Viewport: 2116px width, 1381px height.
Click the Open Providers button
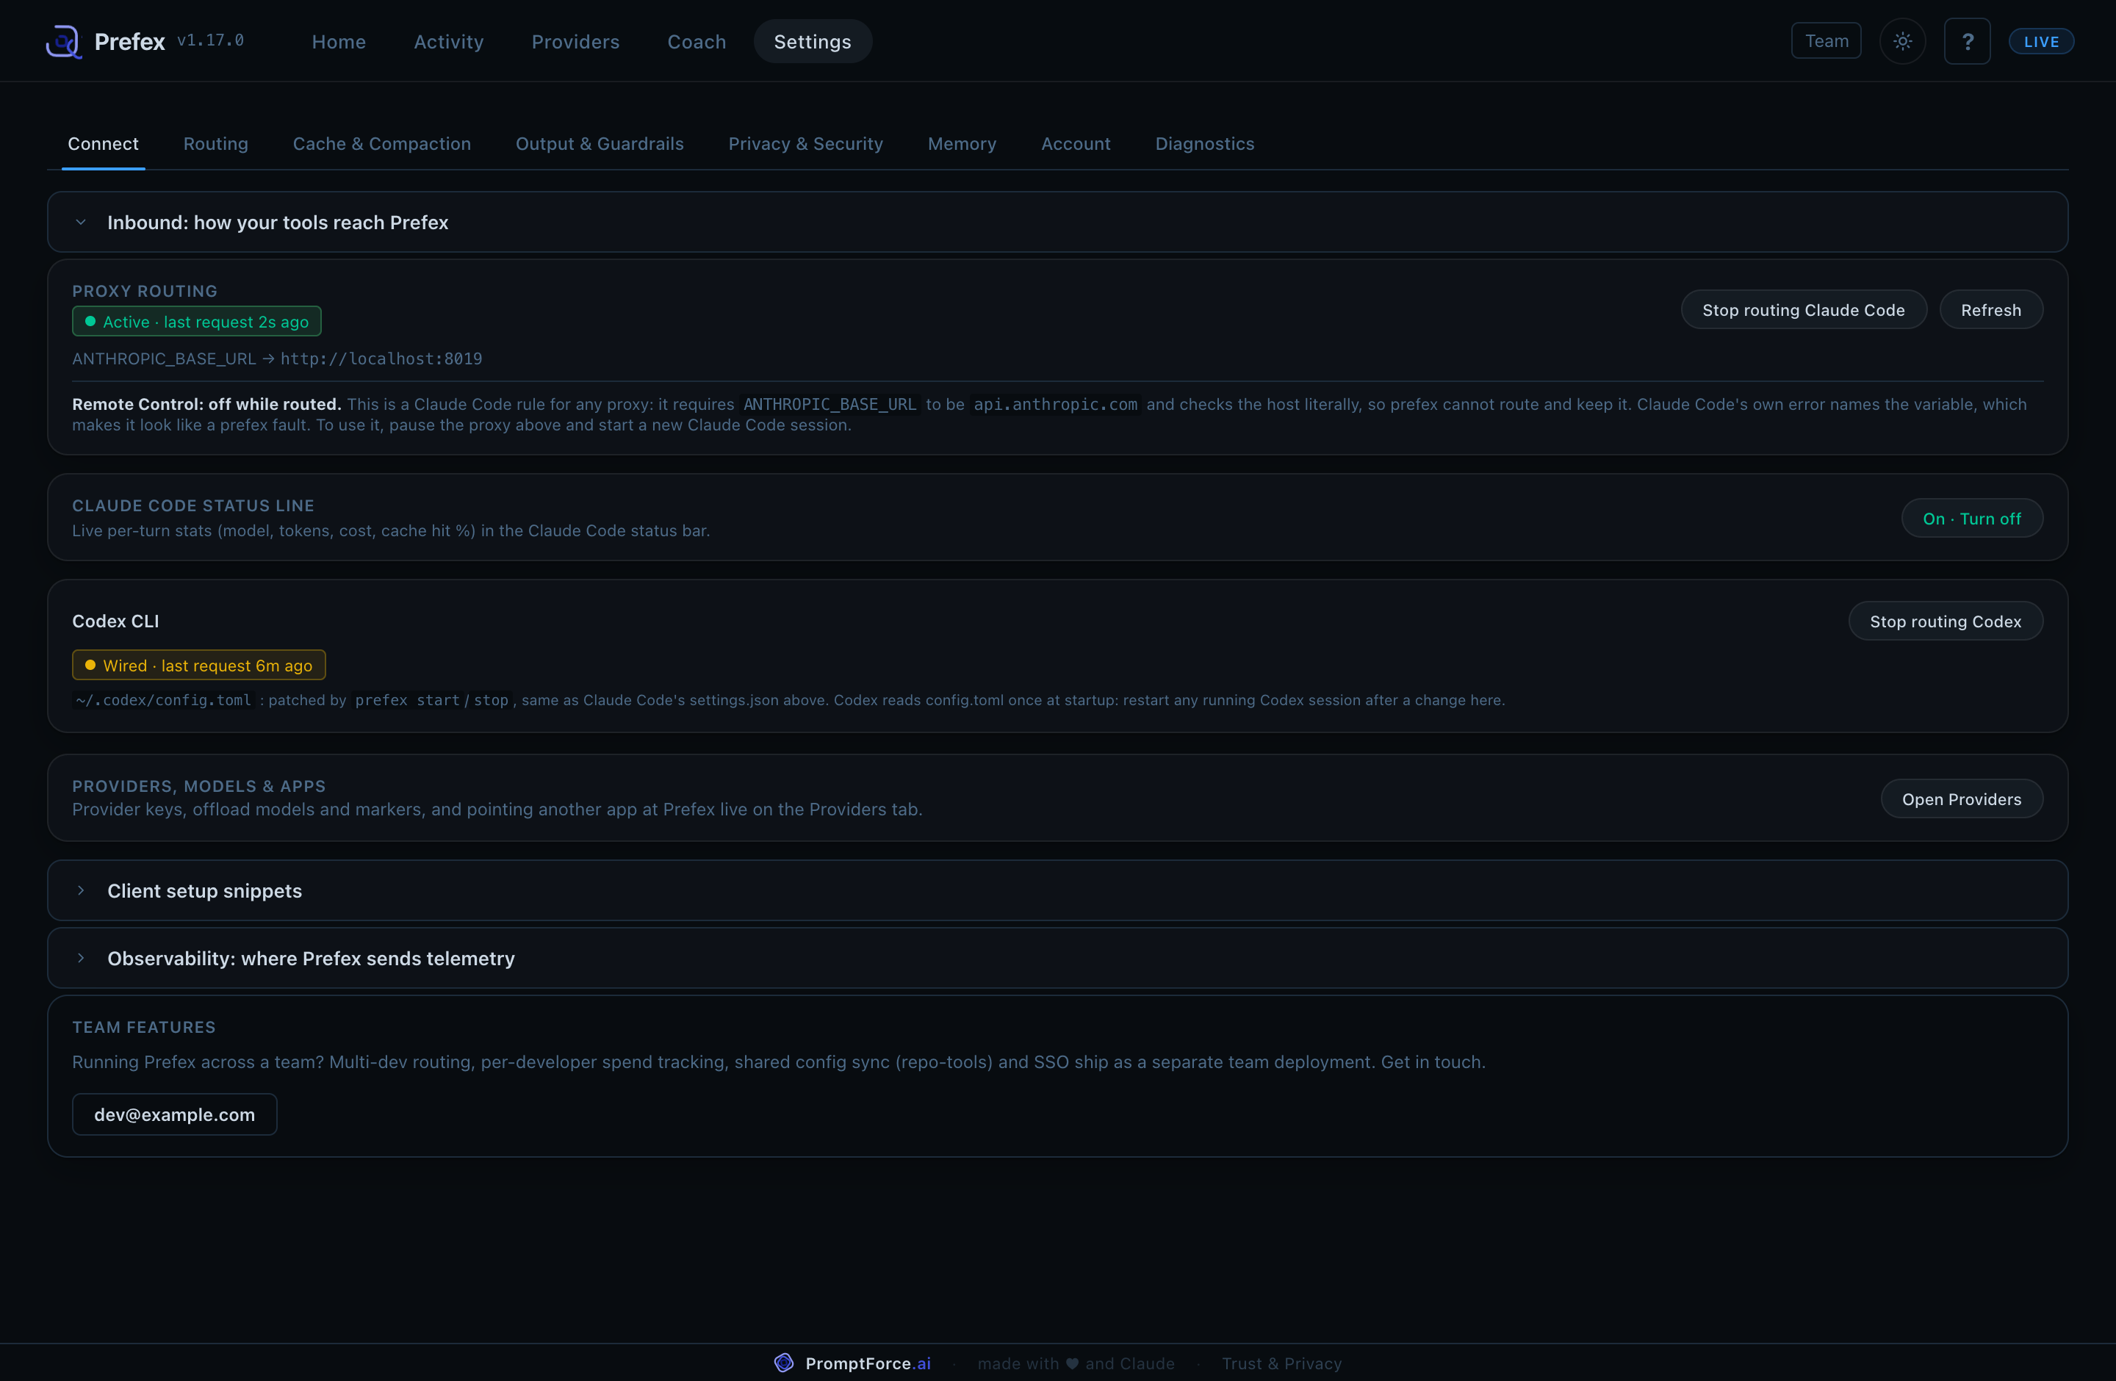[1961, 799]
